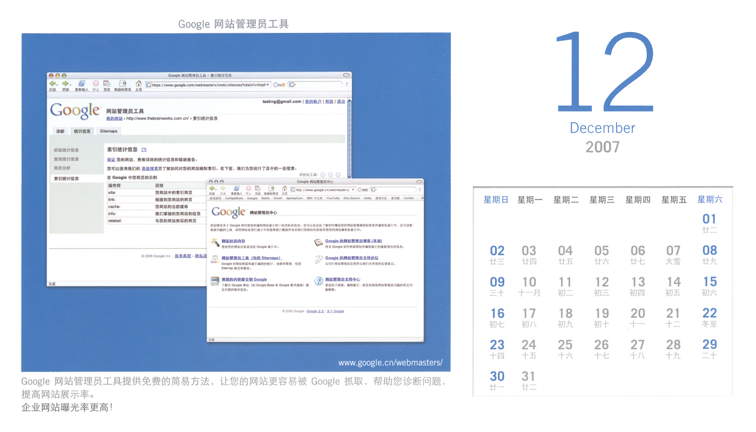Screen dimensions: 756x432
Task: Click the magic wand icon for 网站状态向导
Action: click(x=215, y=243)
